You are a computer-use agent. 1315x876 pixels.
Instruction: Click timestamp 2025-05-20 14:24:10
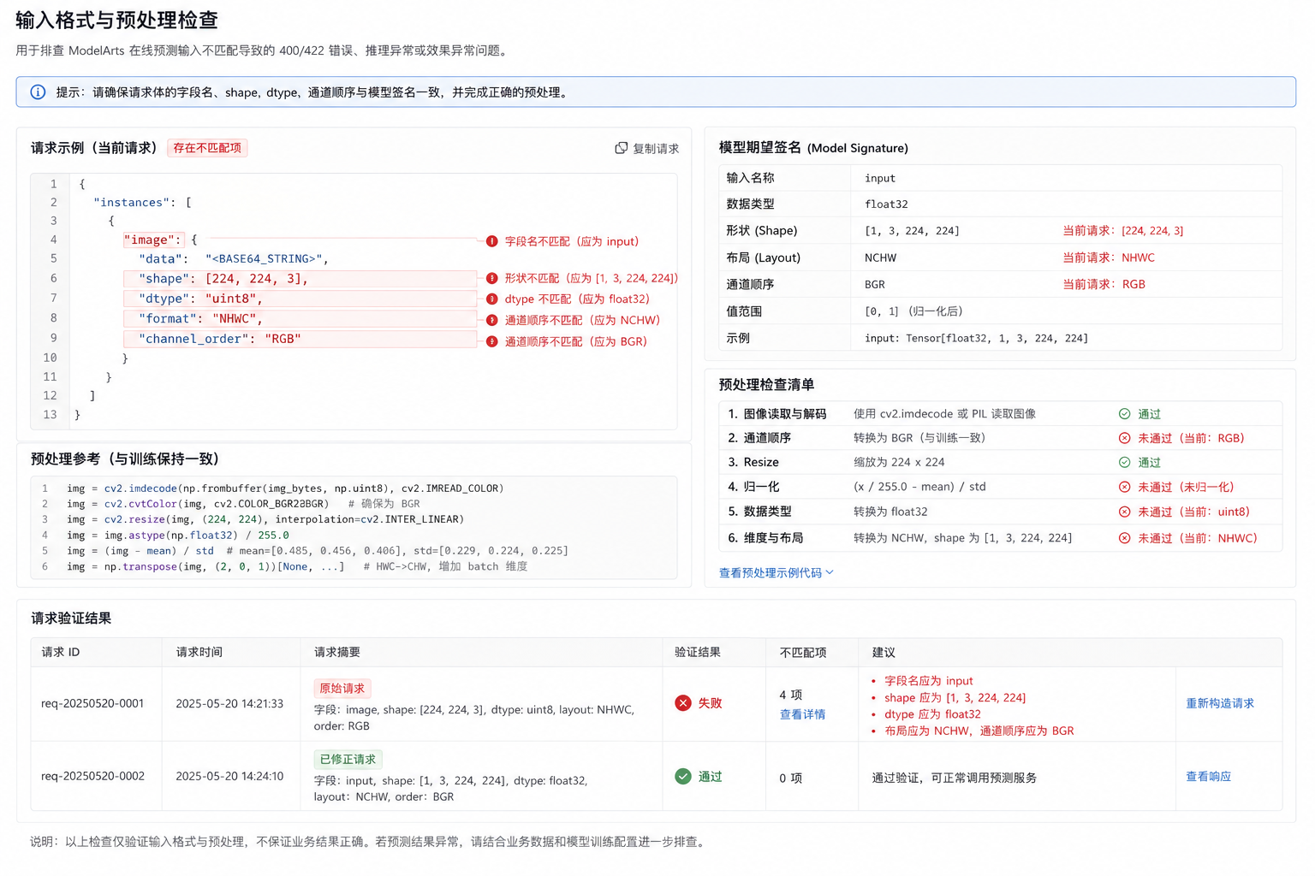(x=229, y=776)
